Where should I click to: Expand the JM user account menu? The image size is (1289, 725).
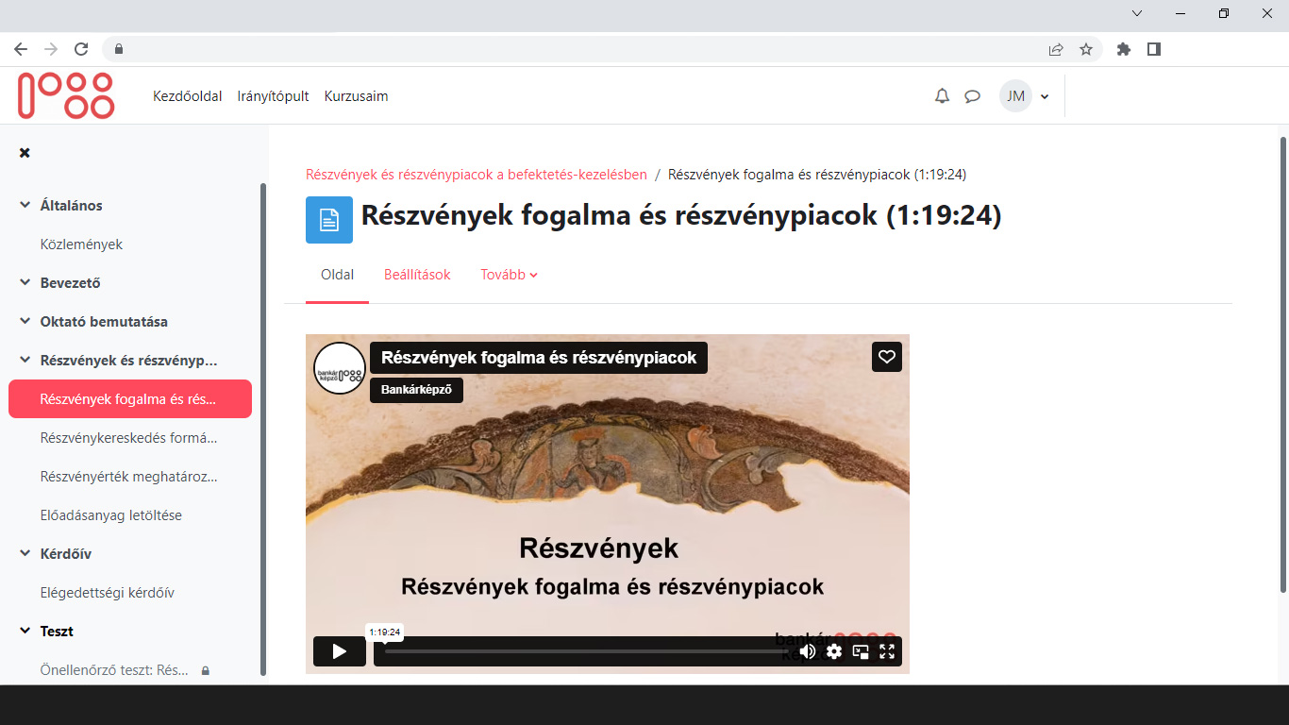coord(1025,95)
